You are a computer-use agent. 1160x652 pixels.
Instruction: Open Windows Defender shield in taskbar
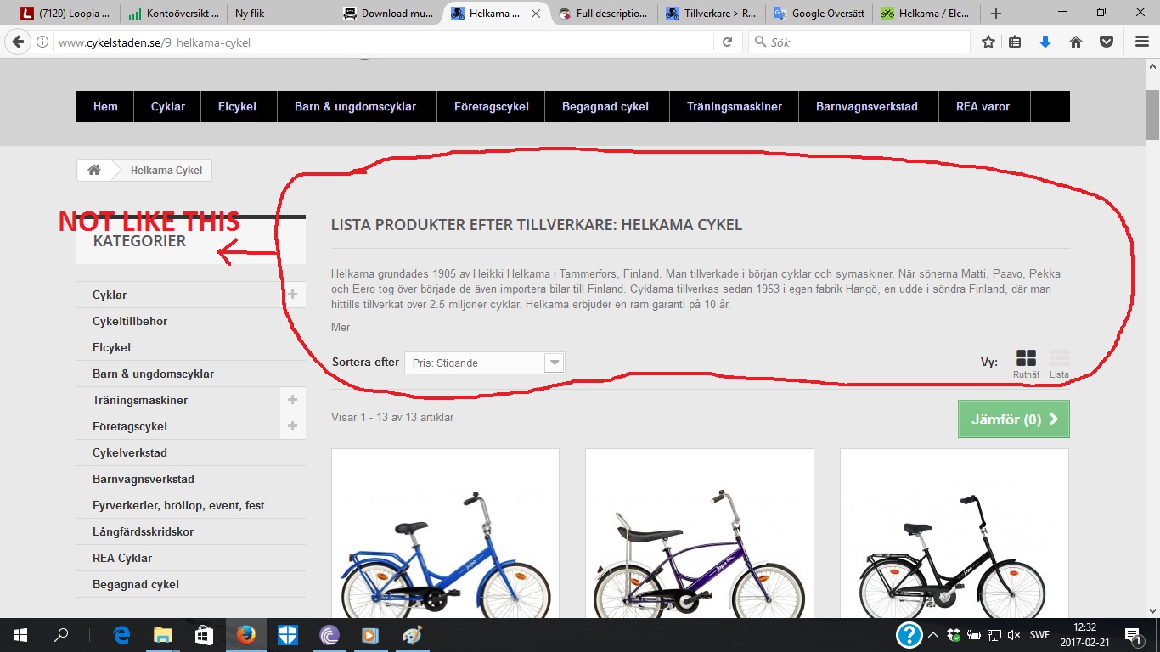pos(287,634)
